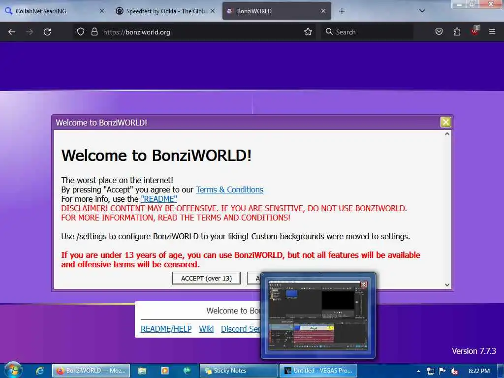Image resolution: width=504 pixels, height=378 pixels.
Task: Click the globe-like taskbar icon
Action: point(187,371)
